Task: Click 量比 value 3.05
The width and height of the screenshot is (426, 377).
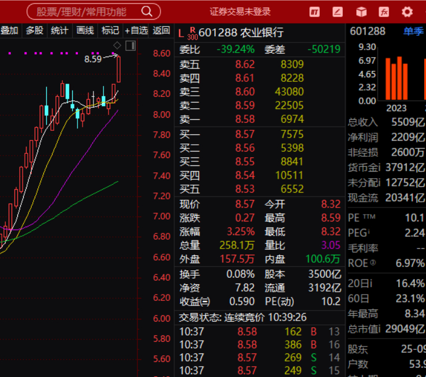Action: [331, 245]
